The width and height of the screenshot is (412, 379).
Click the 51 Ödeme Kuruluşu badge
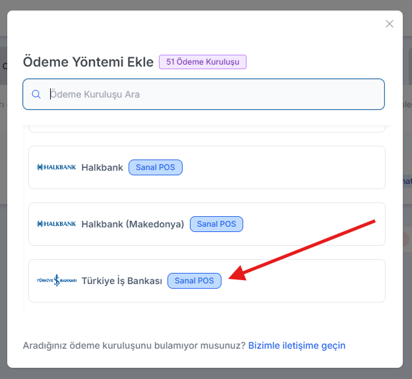coord(202,62)
